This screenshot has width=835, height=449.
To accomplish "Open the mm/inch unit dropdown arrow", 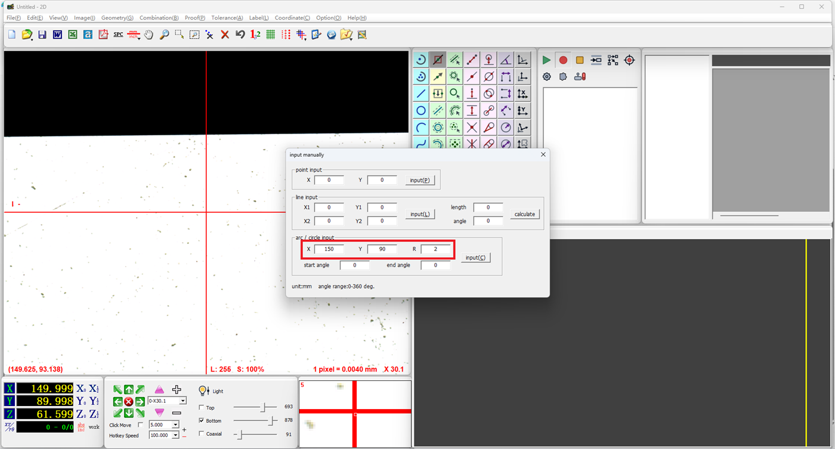I will pyautogui.click(x=140, y=38).
